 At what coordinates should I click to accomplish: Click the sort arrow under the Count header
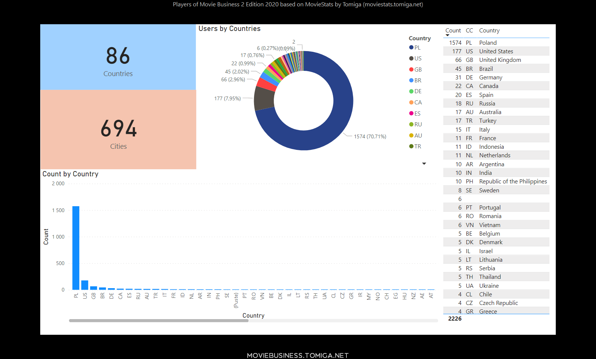pos(447,35)
